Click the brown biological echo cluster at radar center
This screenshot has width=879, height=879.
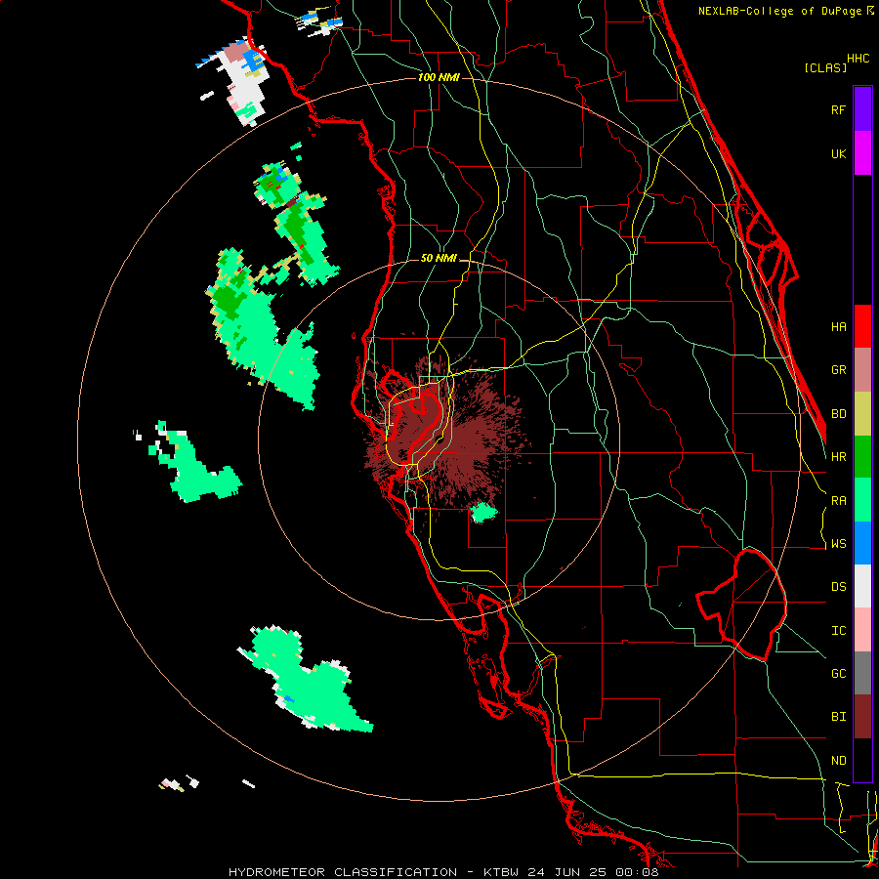[x=445, y=435]
